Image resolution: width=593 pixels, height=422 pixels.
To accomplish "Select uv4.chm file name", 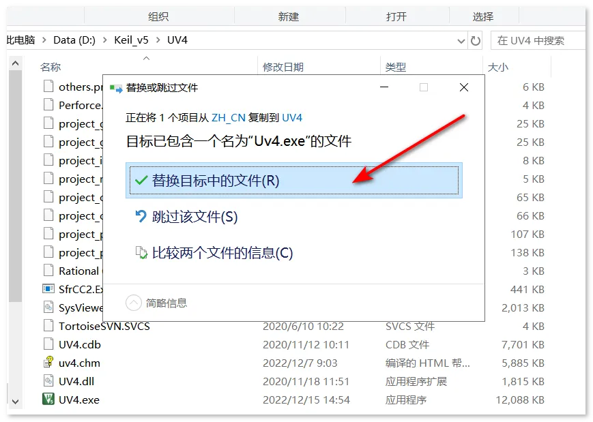I will pos(79,363).
